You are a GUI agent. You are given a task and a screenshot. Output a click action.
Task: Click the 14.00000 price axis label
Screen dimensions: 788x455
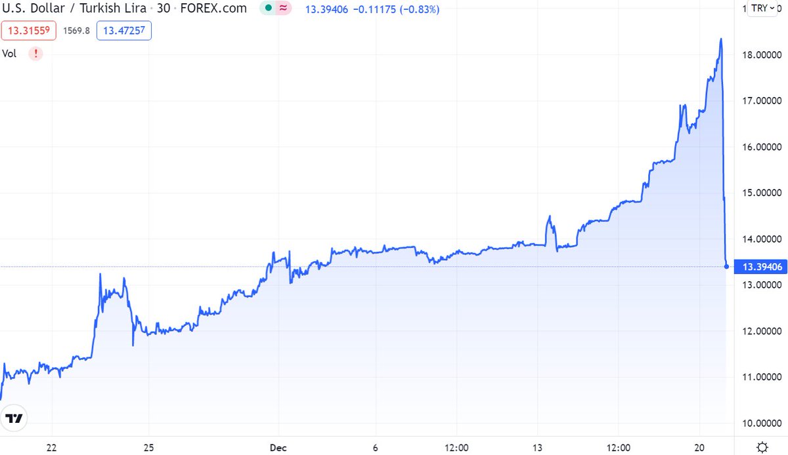761,239
